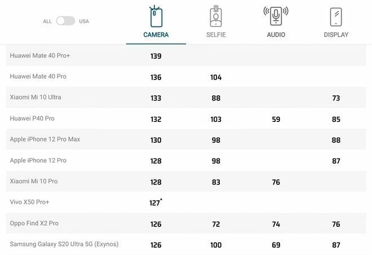Switch to the CAMERA tab label

[156, 35]
